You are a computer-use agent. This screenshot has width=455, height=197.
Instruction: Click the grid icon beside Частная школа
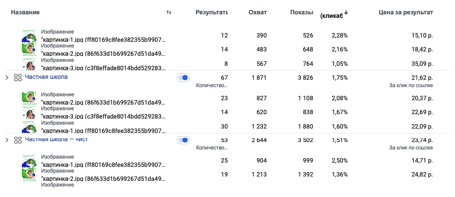(x=18, y=78)
